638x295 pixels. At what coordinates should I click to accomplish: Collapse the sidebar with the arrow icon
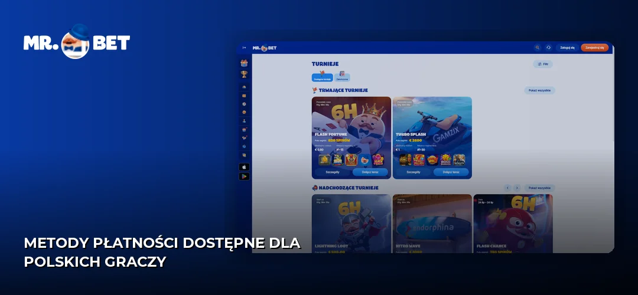click(244, 48)
